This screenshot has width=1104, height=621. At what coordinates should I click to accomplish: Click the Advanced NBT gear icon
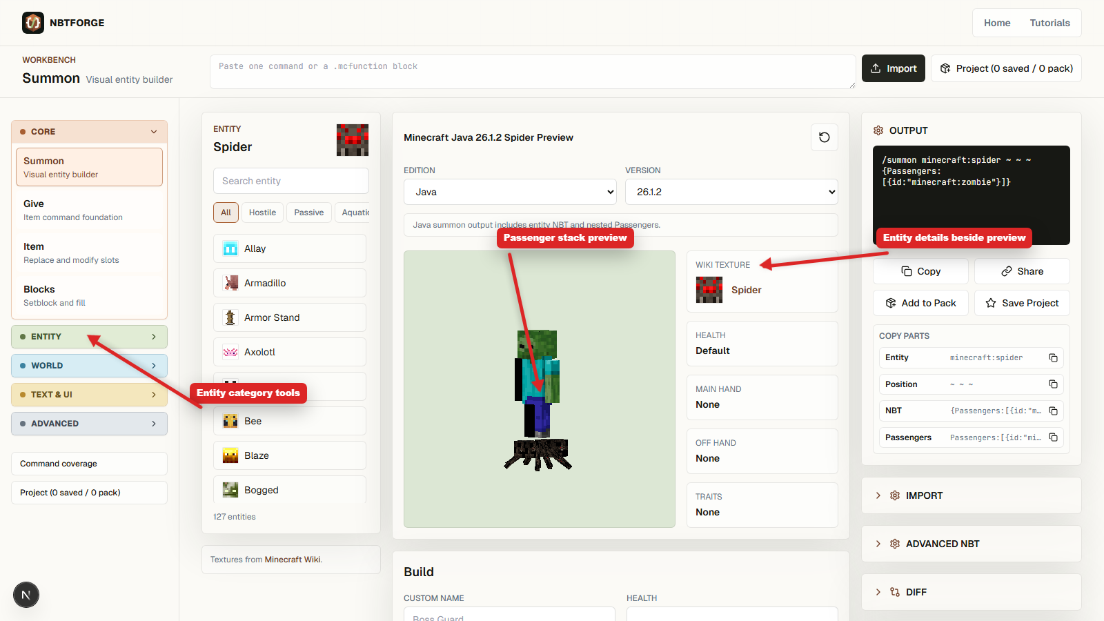[x=895, y=544]
